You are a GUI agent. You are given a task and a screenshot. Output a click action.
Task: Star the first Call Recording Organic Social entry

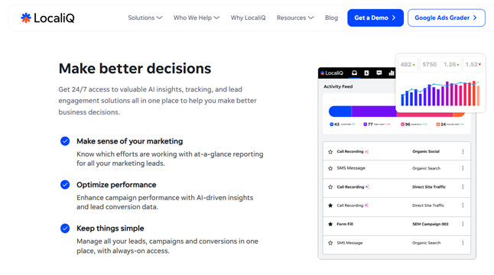coord(330,152)
